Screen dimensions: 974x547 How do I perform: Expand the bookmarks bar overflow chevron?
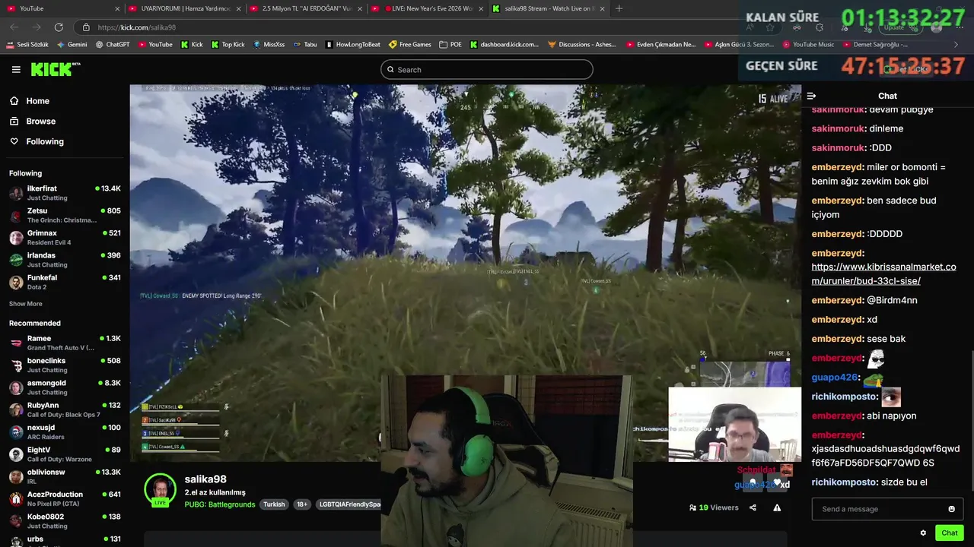click(956, 45)
